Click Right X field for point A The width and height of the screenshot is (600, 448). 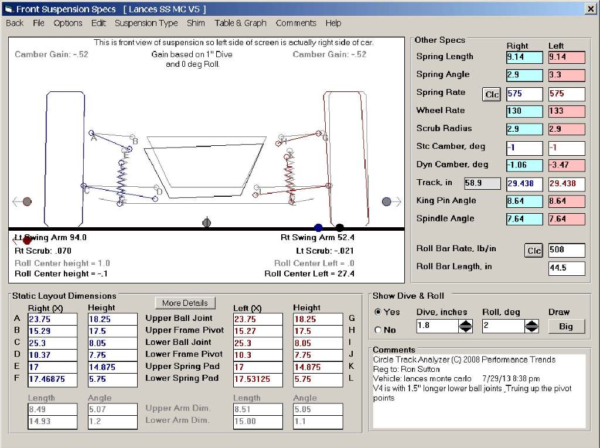pyautogui.click(x=52, y=319)
